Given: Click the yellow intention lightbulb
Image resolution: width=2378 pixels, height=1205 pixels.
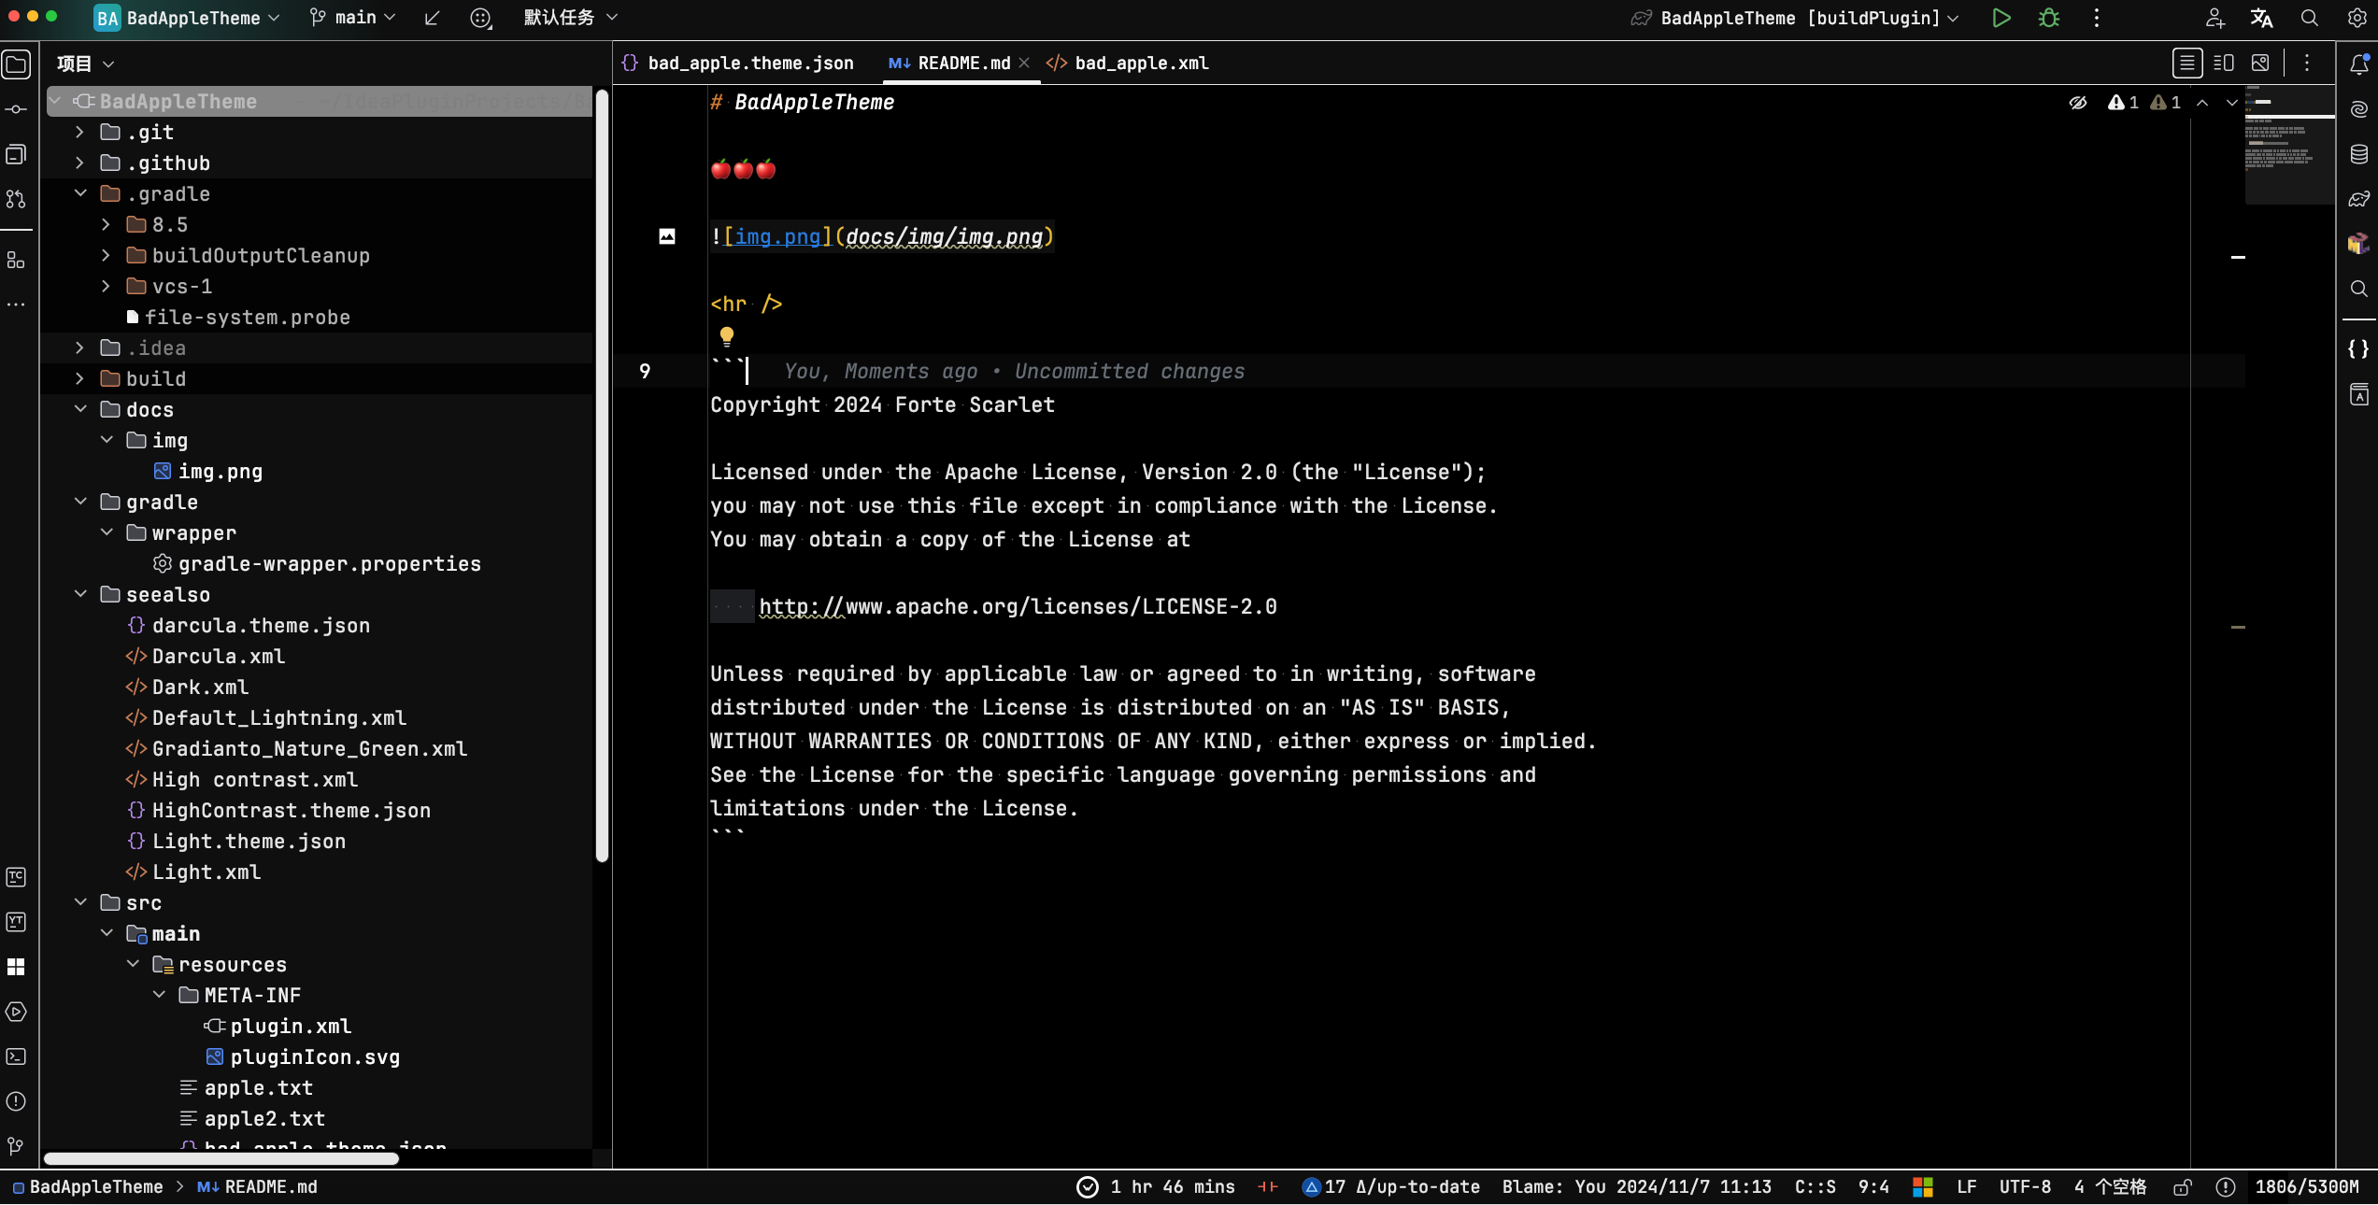Looking at the screenshot, I should (727, 336).
